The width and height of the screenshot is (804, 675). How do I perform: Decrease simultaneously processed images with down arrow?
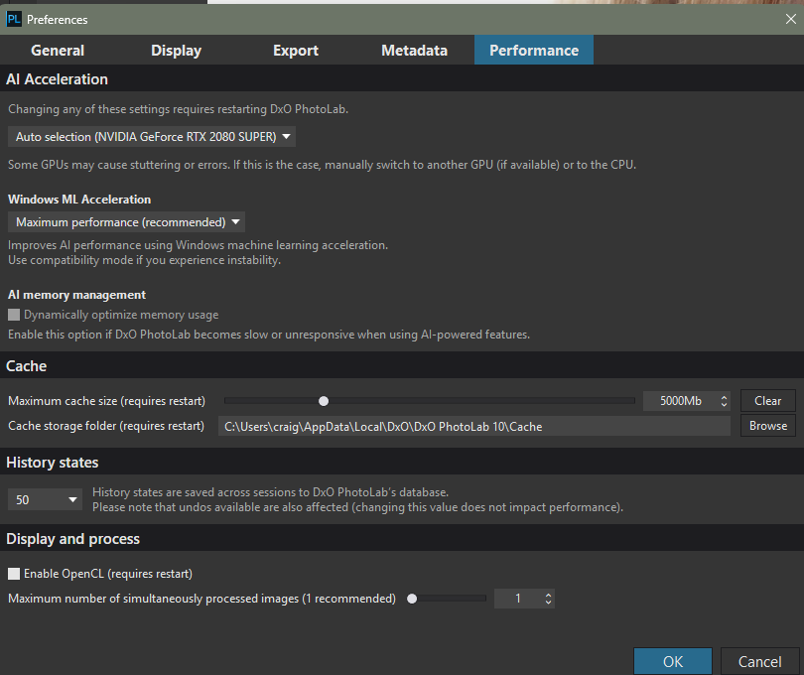point(548,603)
